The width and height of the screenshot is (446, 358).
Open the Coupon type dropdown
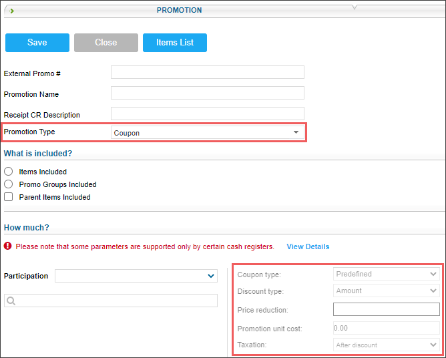[387, 274]
